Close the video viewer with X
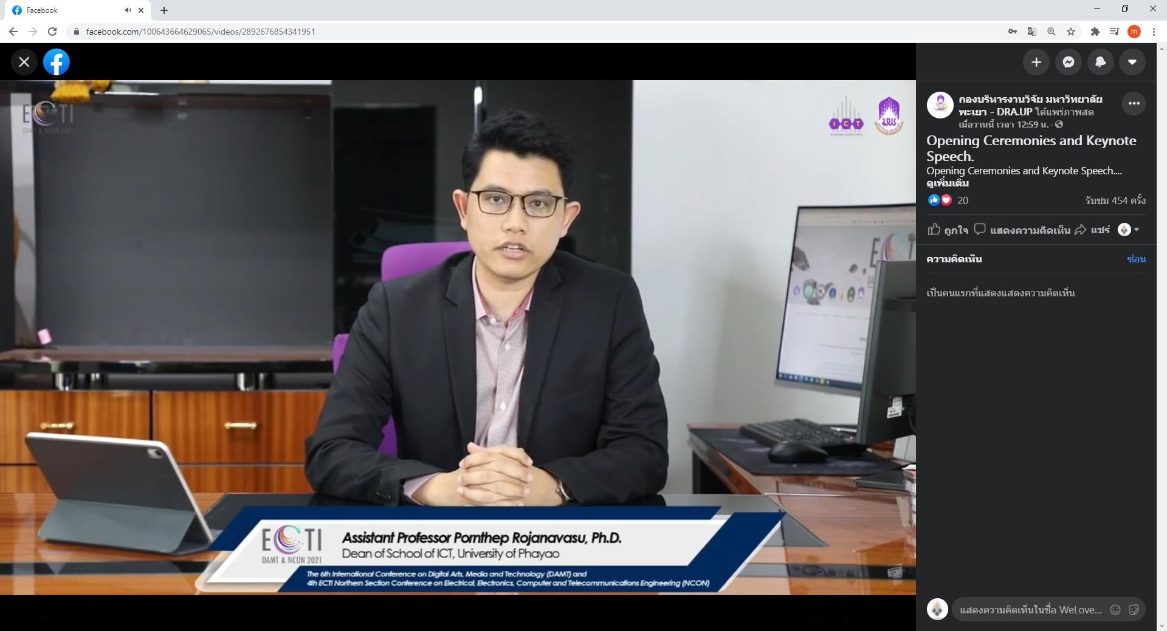This screenshot has width=1167, height=631. (x=24, y=62)
